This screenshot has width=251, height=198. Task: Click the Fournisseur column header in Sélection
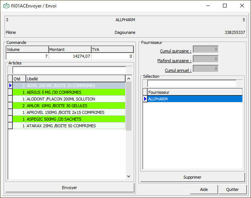[195, 92]
